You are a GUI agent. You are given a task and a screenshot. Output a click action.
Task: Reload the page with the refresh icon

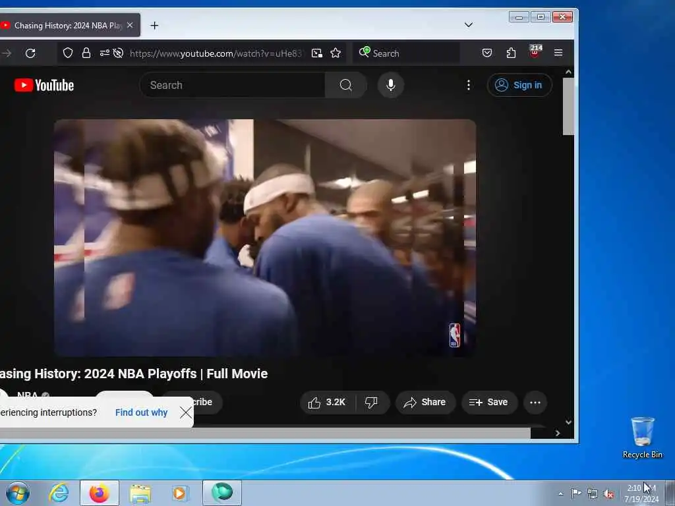[30, 53]
